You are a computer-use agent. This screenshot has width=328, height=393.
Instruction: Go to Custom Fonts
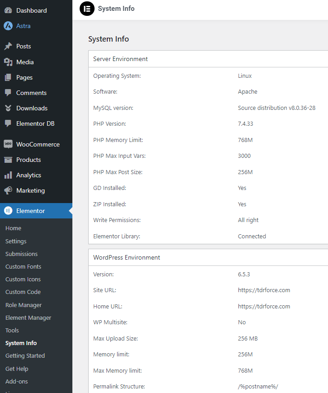click(x=23, y=266)
